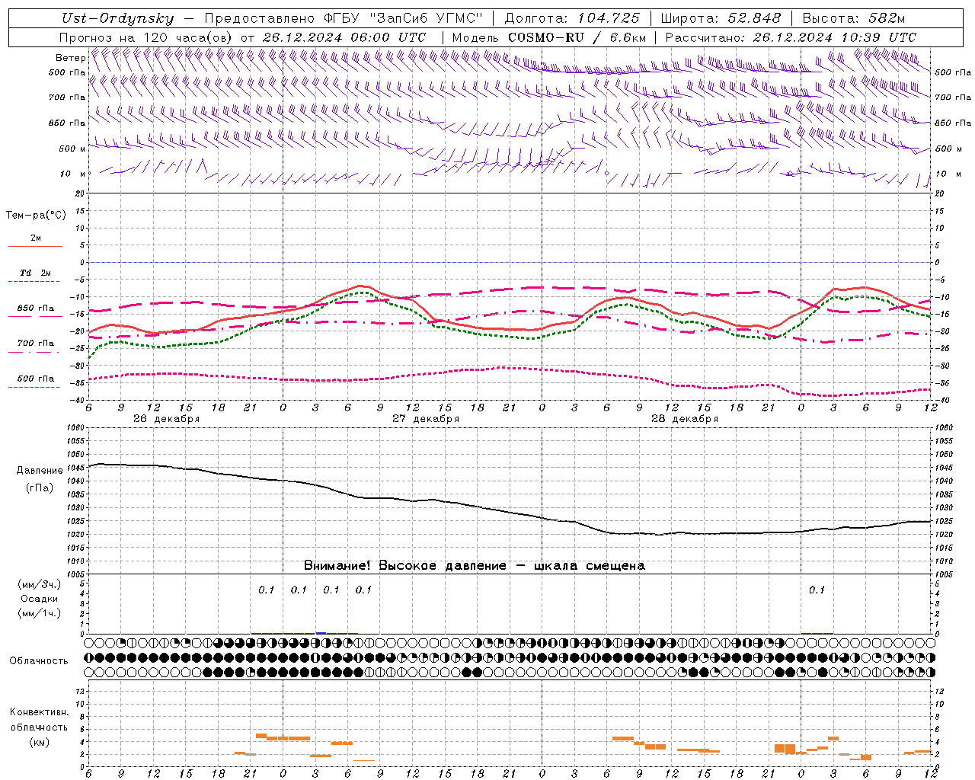
Task: Click the 'Осадки' precipitation label
Action: [40, 599]
